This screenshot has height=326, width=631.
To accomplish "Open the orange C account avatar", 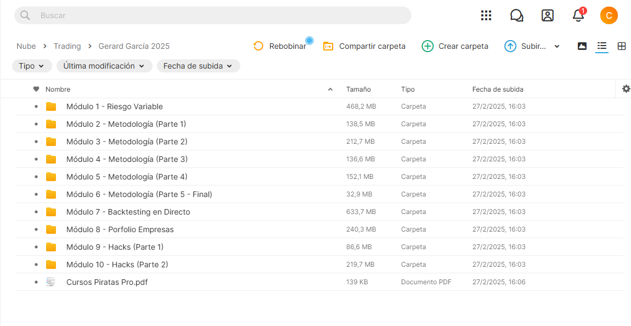I will [x=609, y=15].
